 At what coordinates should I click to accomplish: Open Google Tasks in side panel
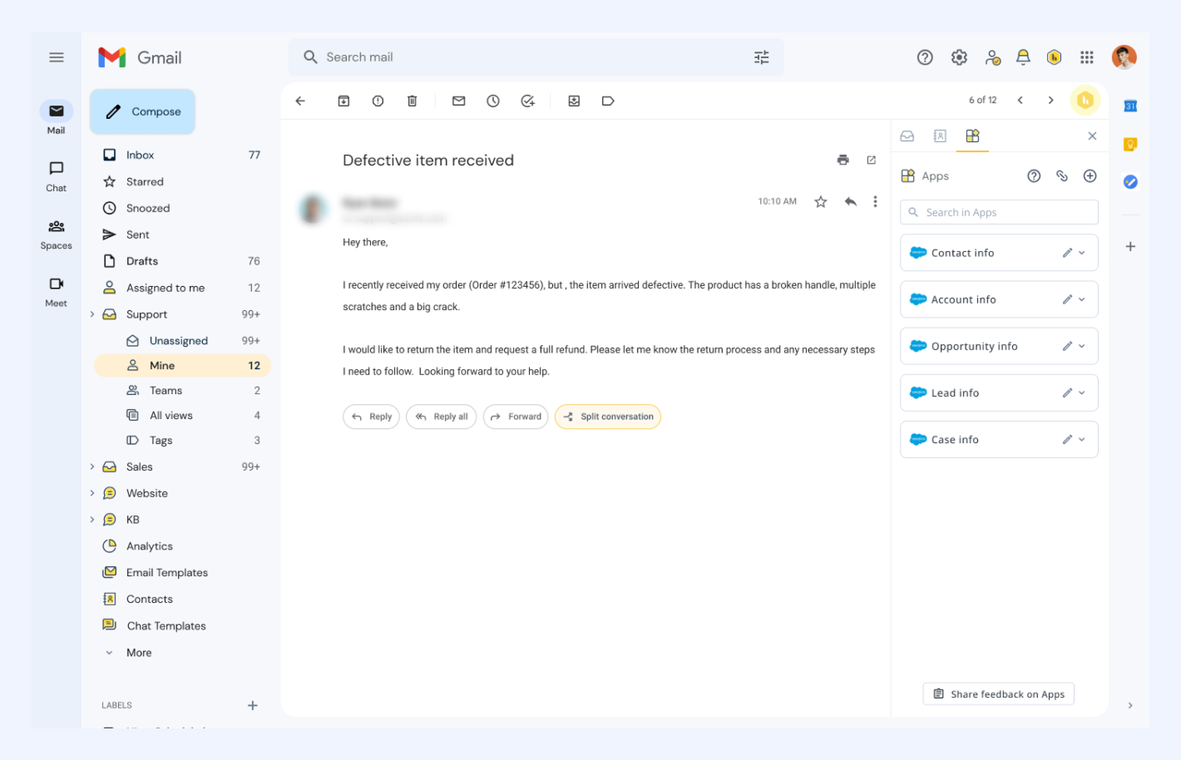point(1130,182)
